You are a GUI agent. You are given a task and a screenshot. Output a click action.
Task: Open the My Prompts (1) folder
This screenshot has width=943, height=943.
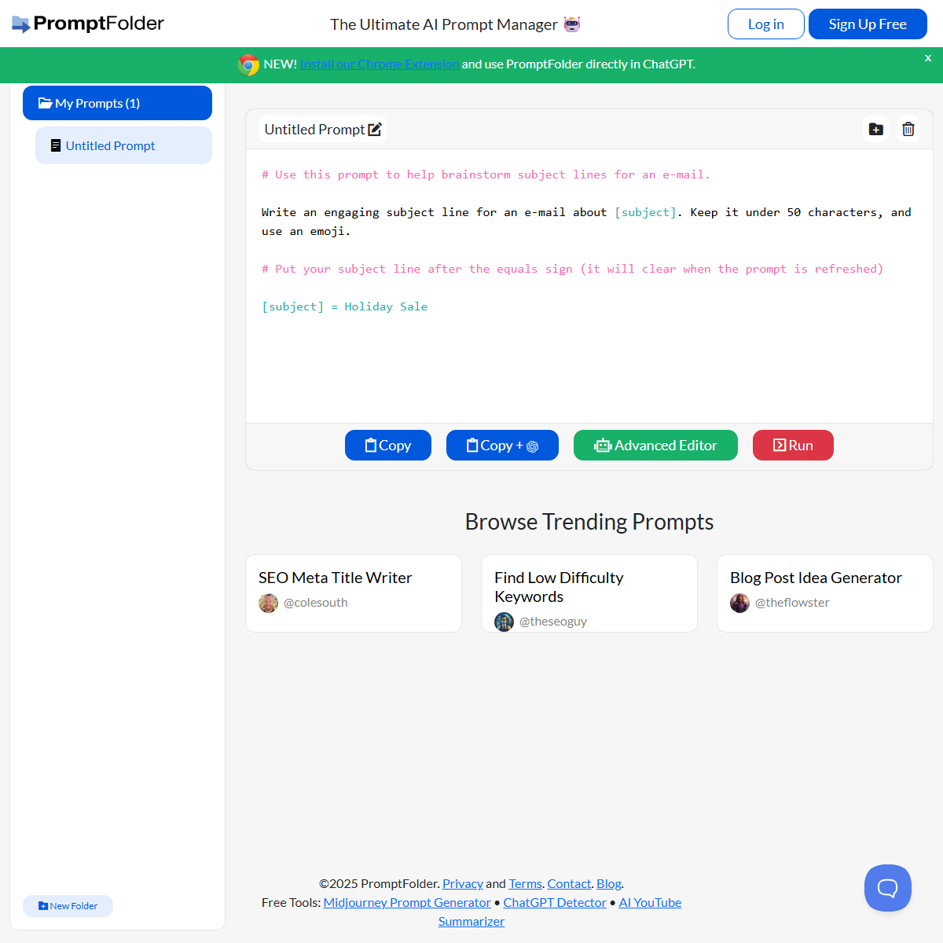click(x=117, y=103)
